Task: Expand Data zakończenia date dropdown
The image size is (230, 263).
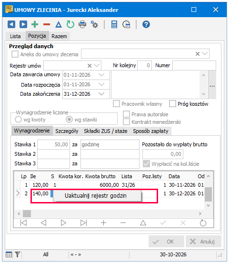Action: coord(101,94)
